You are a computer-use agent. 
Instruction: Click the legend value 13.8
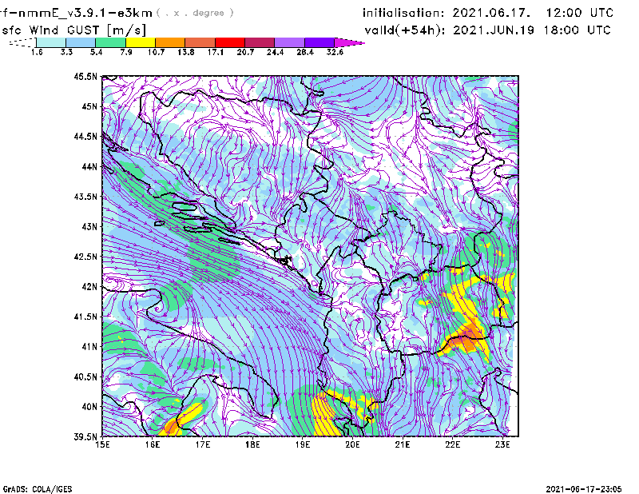pos(185,52)
